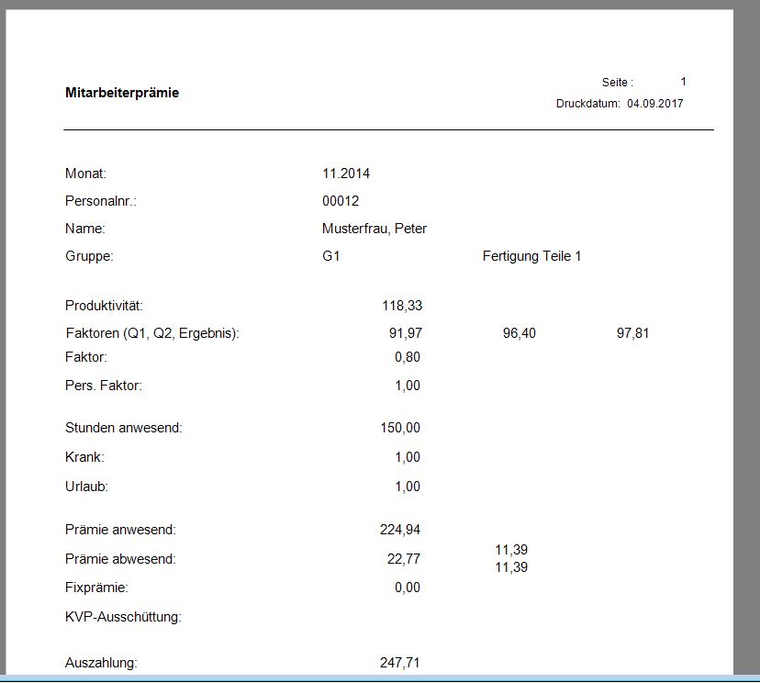Image resolution: width=760 pixels, height=683 pixels.
Task: Select the Druckdatum value 04.09.2017
Action: pos(654,104)
